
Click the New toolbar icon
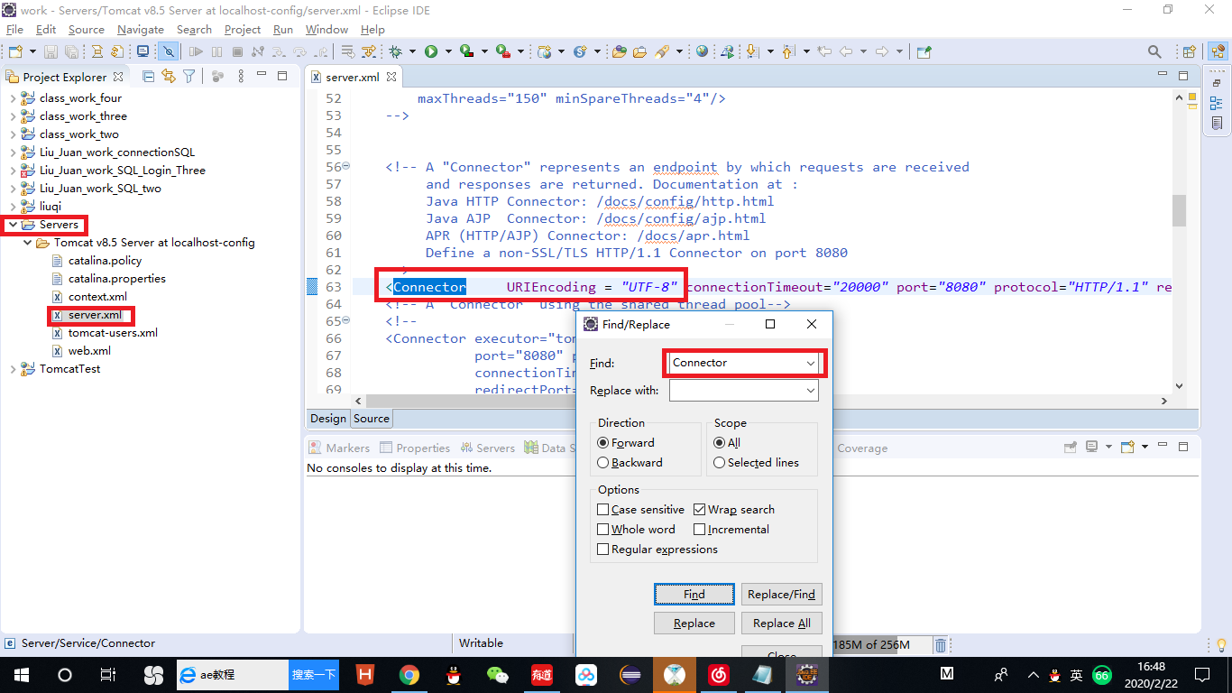pos(15,51)
